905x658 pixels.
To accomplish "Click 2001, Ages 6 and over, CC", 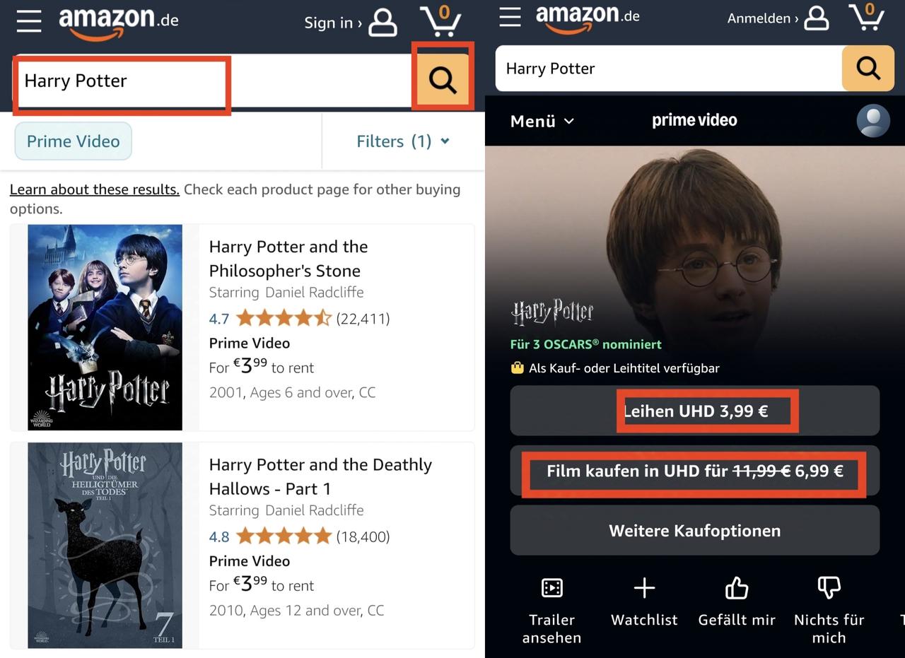I will (292, 392).
